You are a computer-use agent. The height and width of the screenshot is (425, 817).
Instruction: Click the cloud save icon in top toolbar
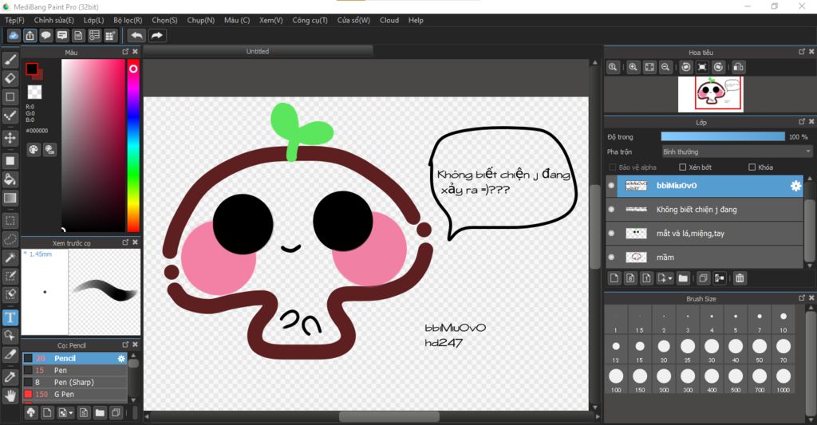14,35
